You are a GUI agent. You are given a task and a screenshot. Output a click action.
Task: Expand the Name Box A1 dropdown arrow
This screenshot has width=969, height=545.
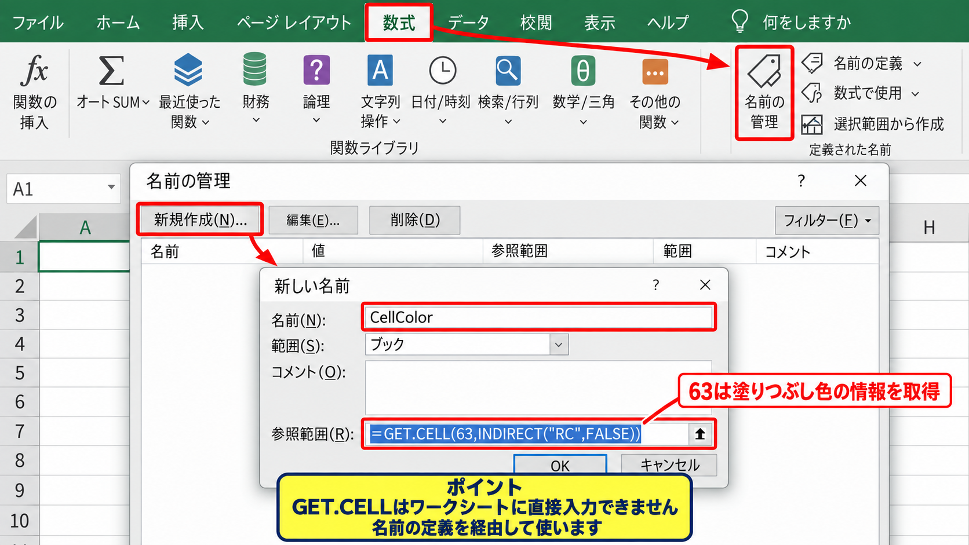click(111, 188)
